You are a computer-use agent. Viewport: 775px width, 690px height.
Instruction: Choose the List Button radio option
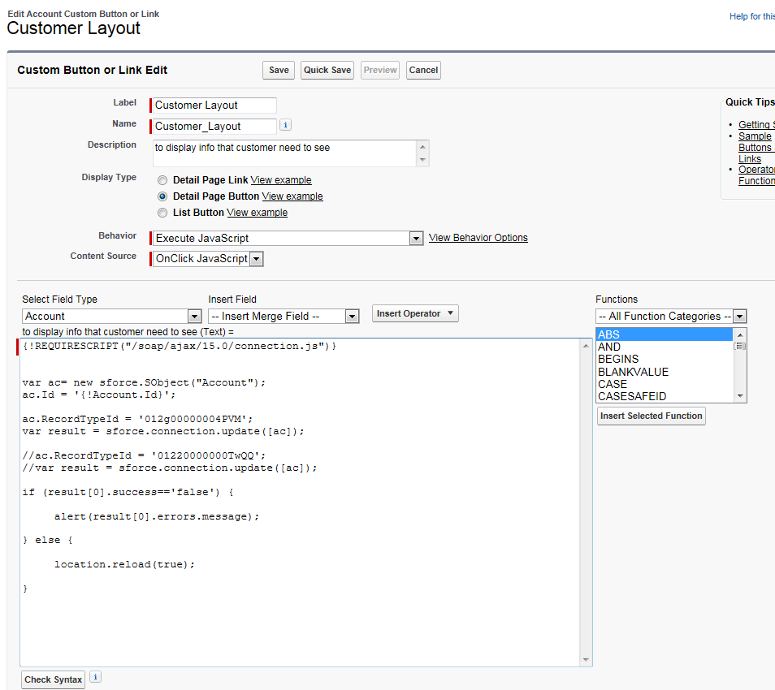(162, 213)
